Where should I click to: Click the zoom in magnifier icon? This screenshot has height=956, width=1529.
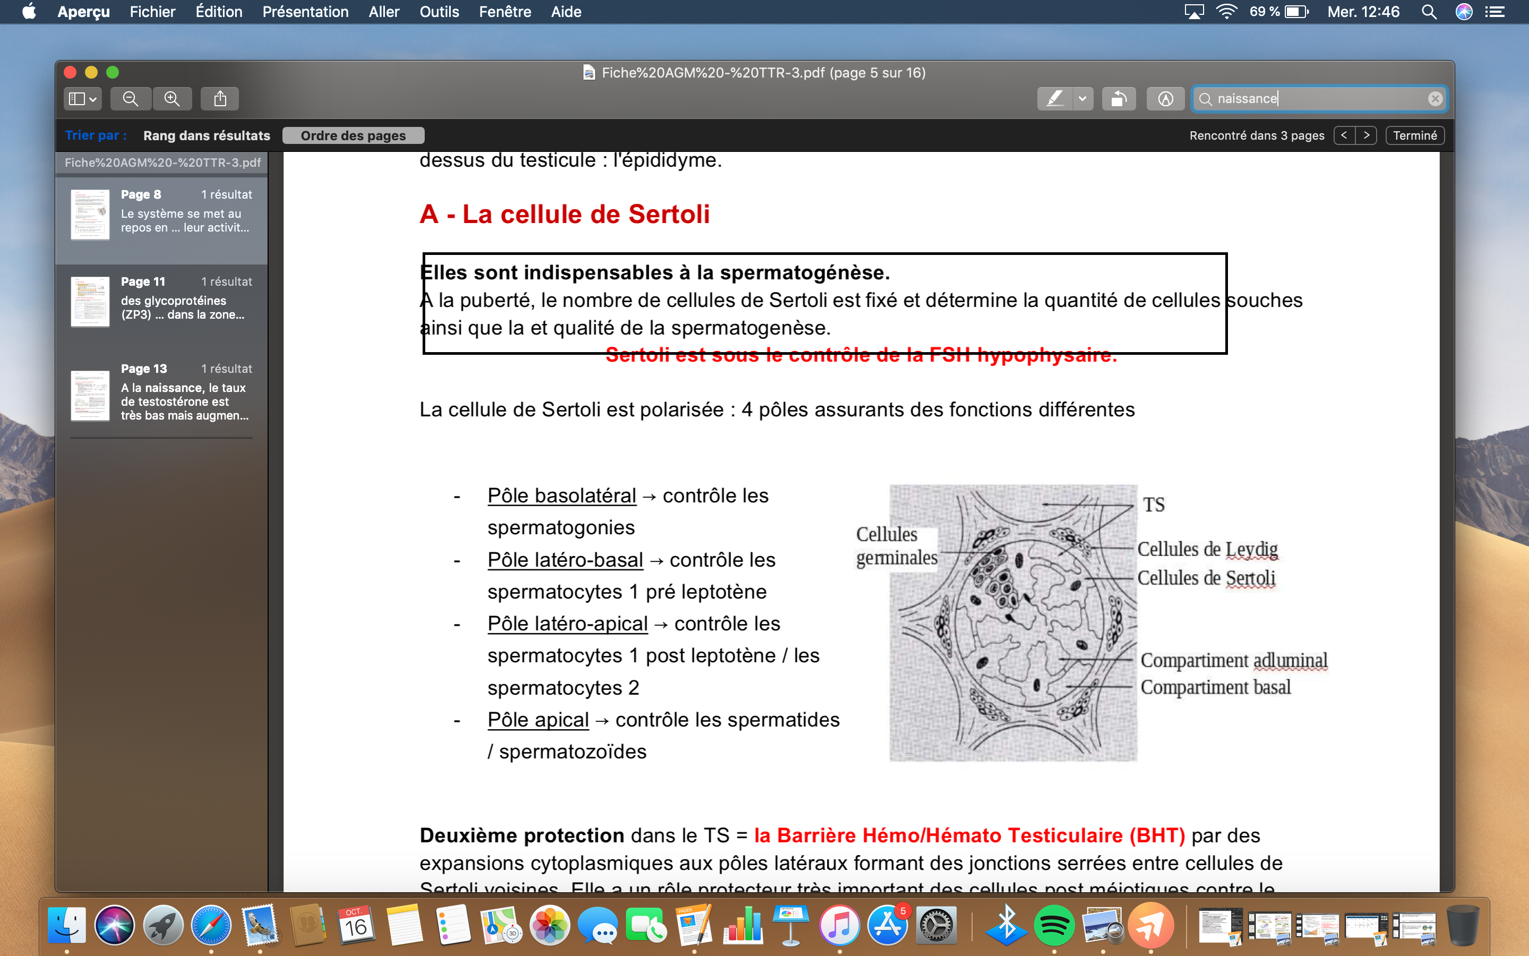click(172, 99)
